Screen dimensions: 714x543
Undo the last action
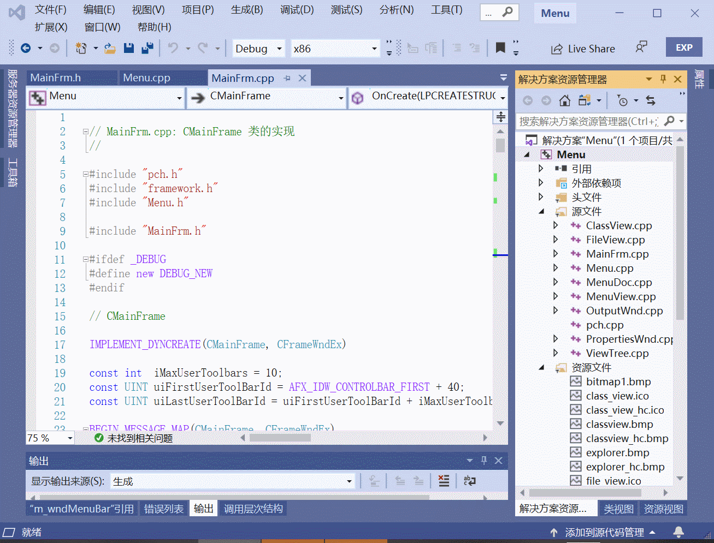point(173,49)
